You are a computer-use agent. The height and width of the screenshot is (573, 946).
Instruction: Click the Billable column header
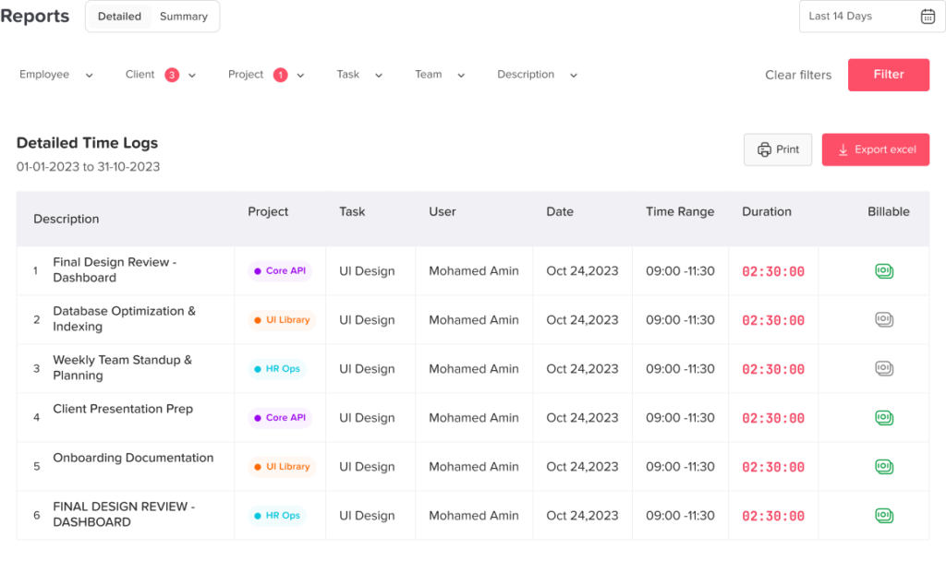pos(888,211)
